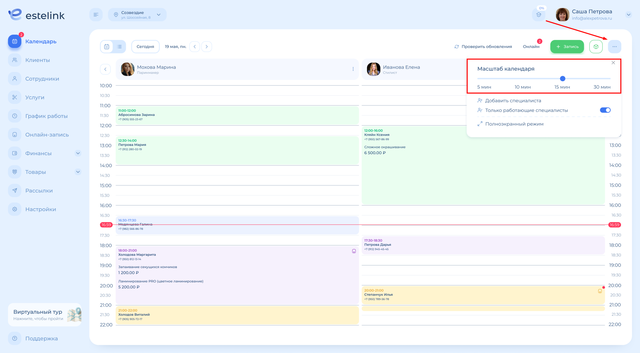Collapse the sidebar with hamburger icon
Image resolution: width=640 pixels, height=353 pixels.
pyautogui.click(x=96, y=15)
